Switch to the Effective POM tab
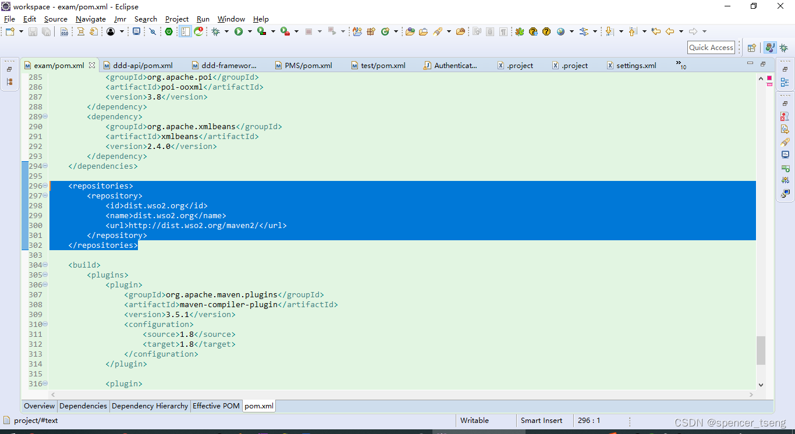 (216, 405)
